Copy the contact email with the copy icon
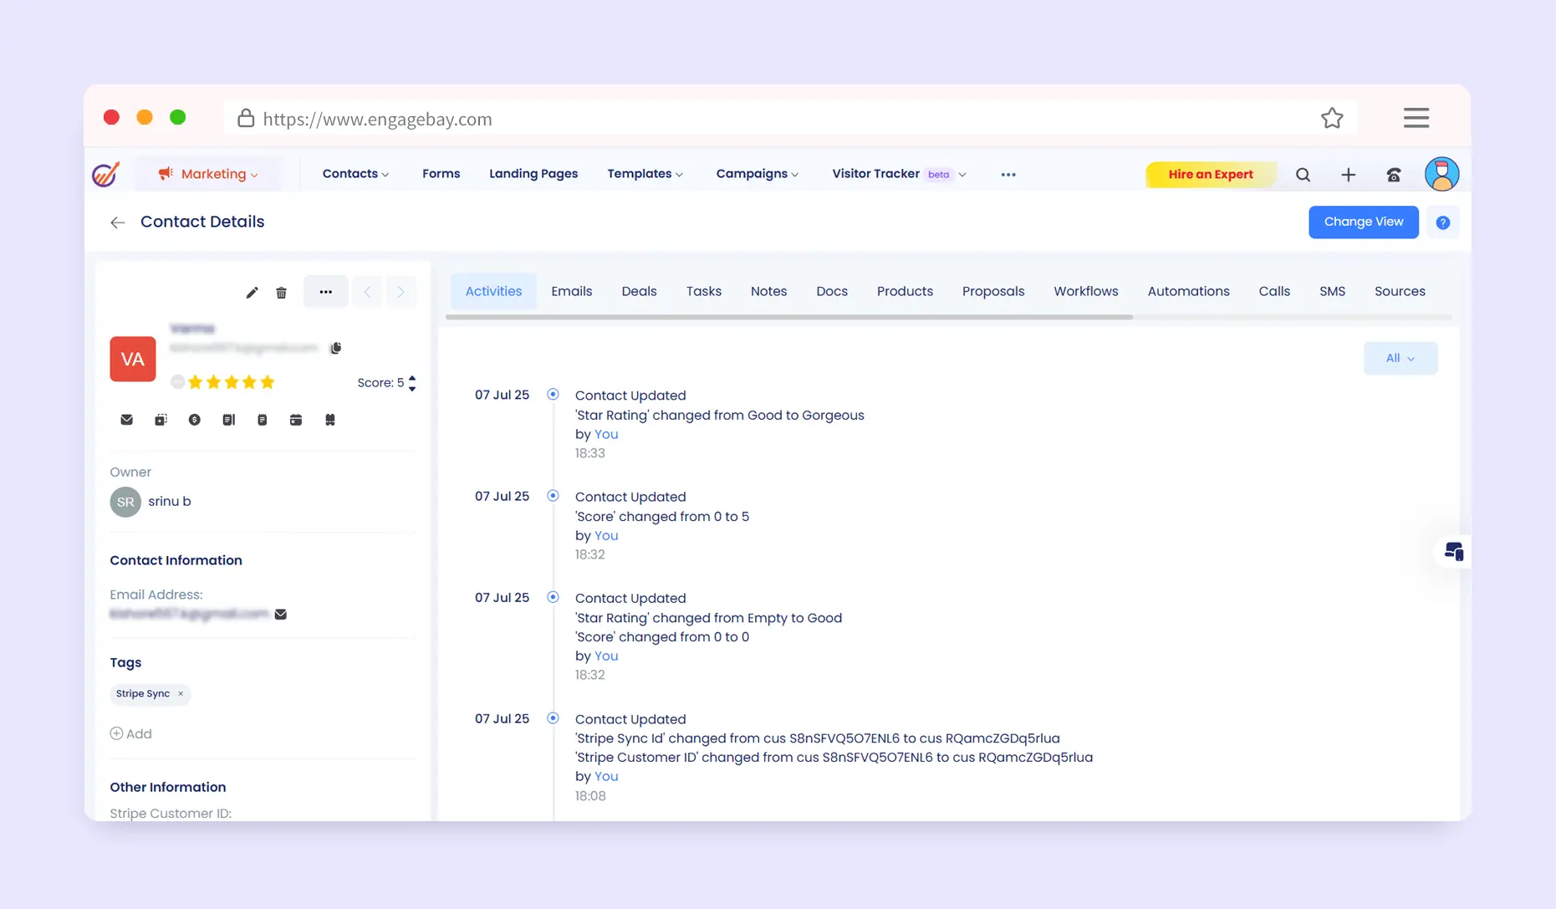Viewport: 1556px width, 909px height. coord(336,348)
